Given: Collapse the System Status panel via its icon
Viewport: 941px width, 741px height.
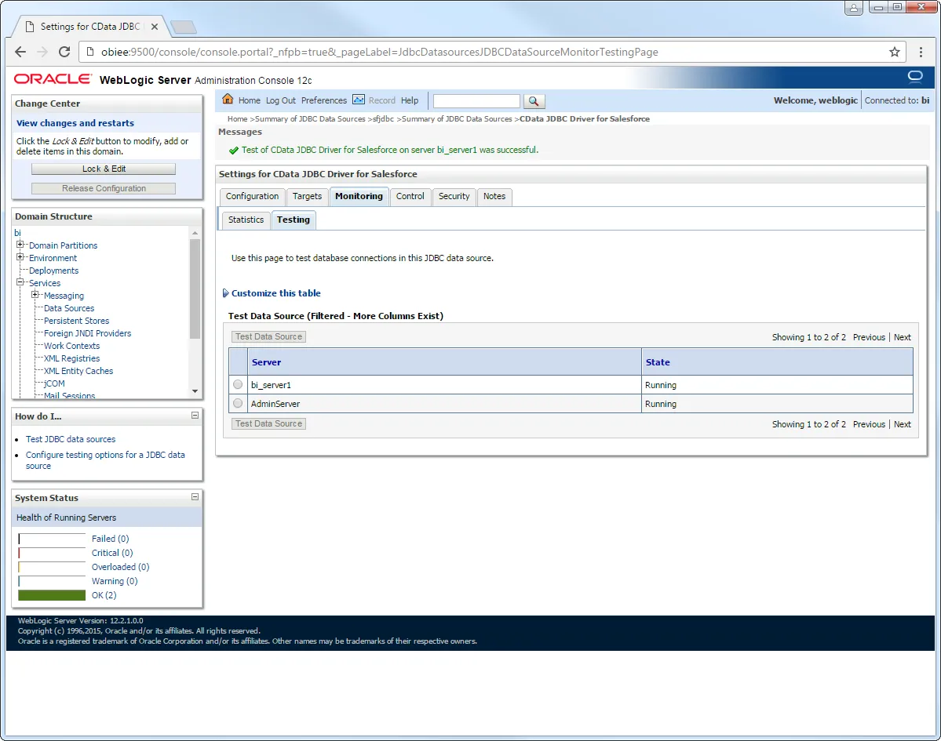Looking at the screenshot, I should coord(195,497).
